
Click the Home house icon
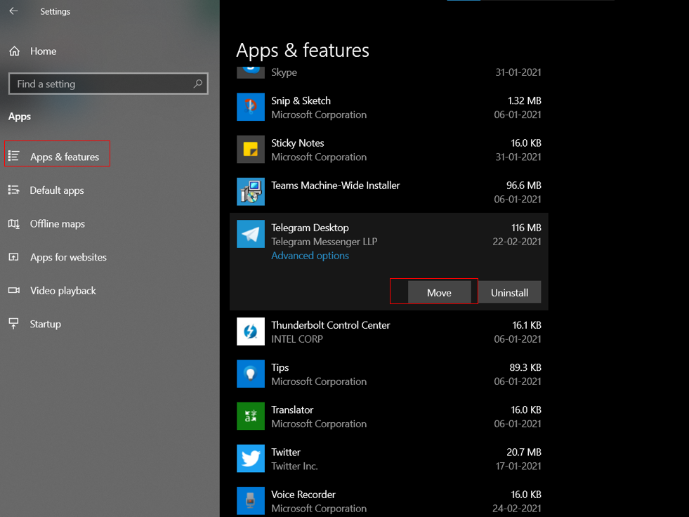[15, 51]
